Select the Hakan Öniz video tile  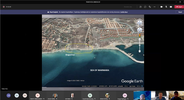pos(160,95)
